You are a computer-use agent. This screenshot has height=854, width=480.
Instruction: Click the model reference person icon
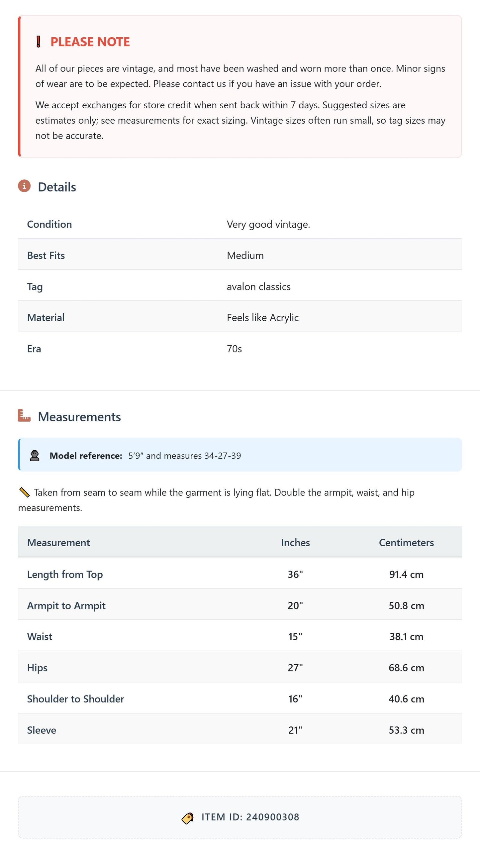[x=35, y=456]
